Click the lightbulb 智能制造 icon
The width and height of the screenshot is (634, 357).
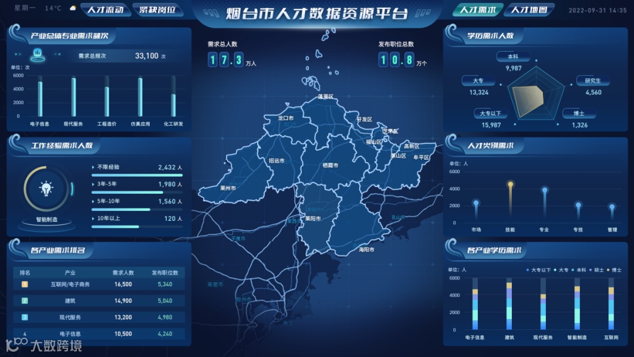pos(46,188)
